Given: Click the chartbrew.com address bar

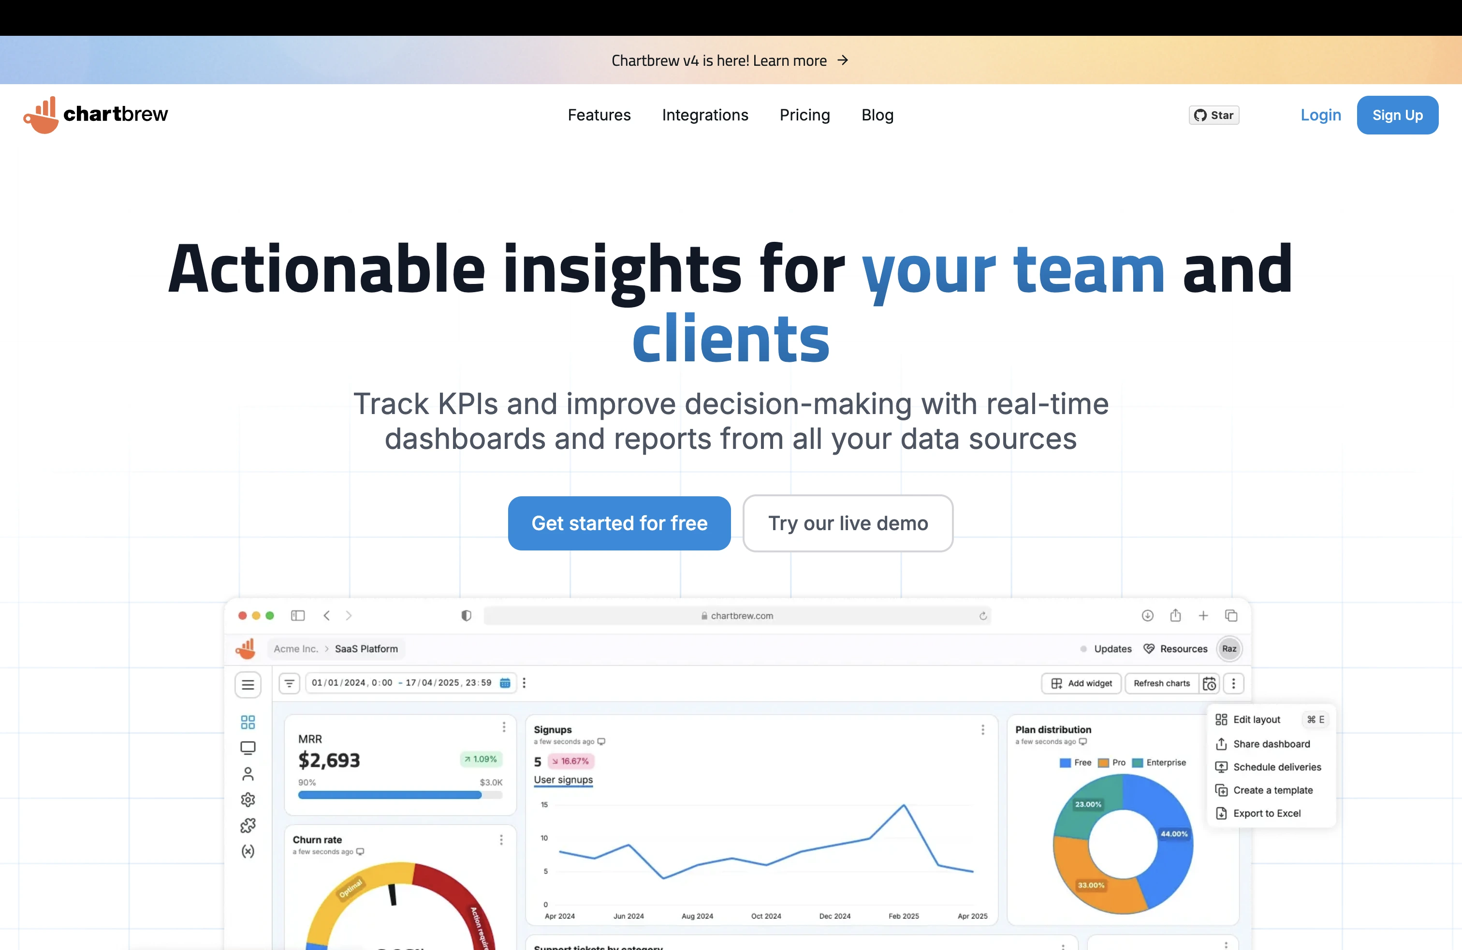Looking at the screenshot, I should [x=737, y=615].
